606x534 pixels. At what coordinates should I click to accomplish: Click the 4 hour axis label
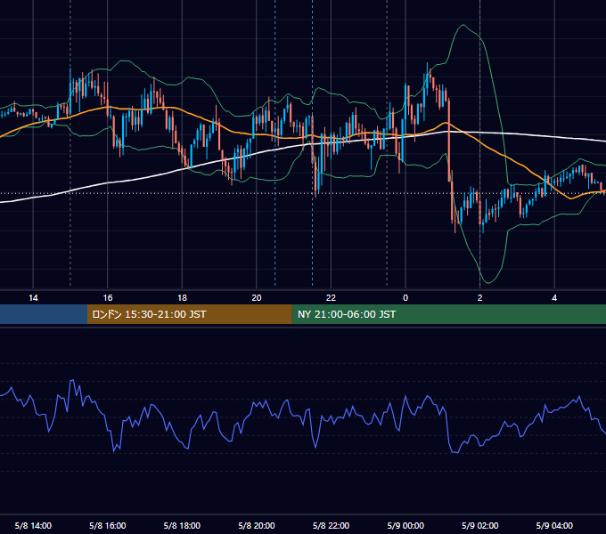point(554,298)
